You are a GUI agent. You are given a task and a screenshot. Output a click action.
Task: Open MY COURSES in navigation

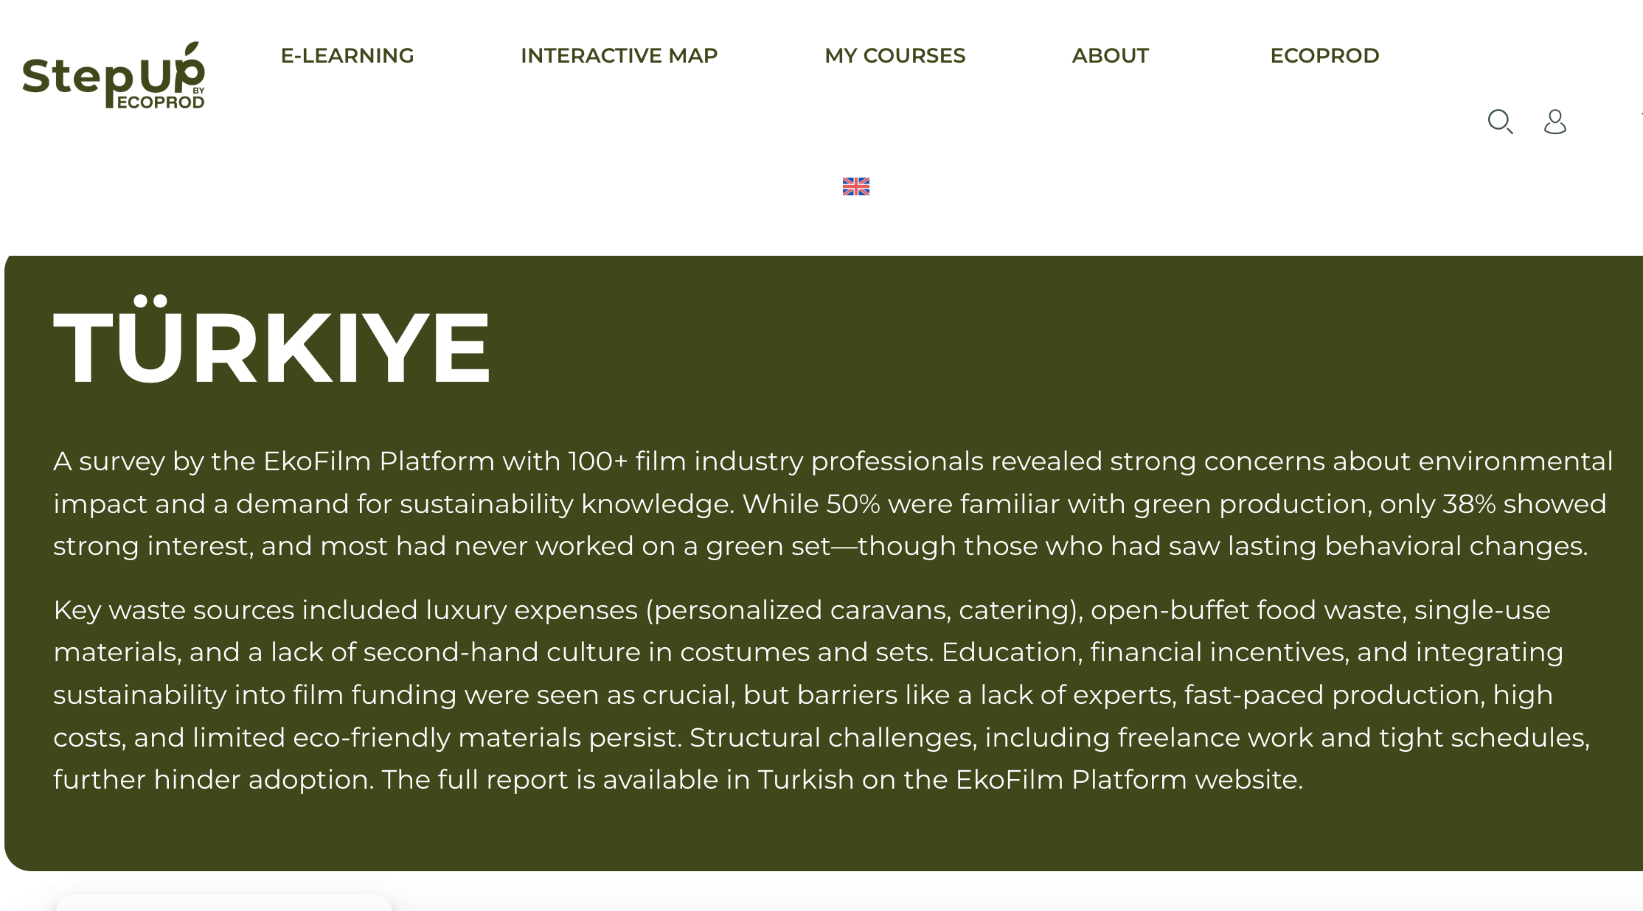895,55
